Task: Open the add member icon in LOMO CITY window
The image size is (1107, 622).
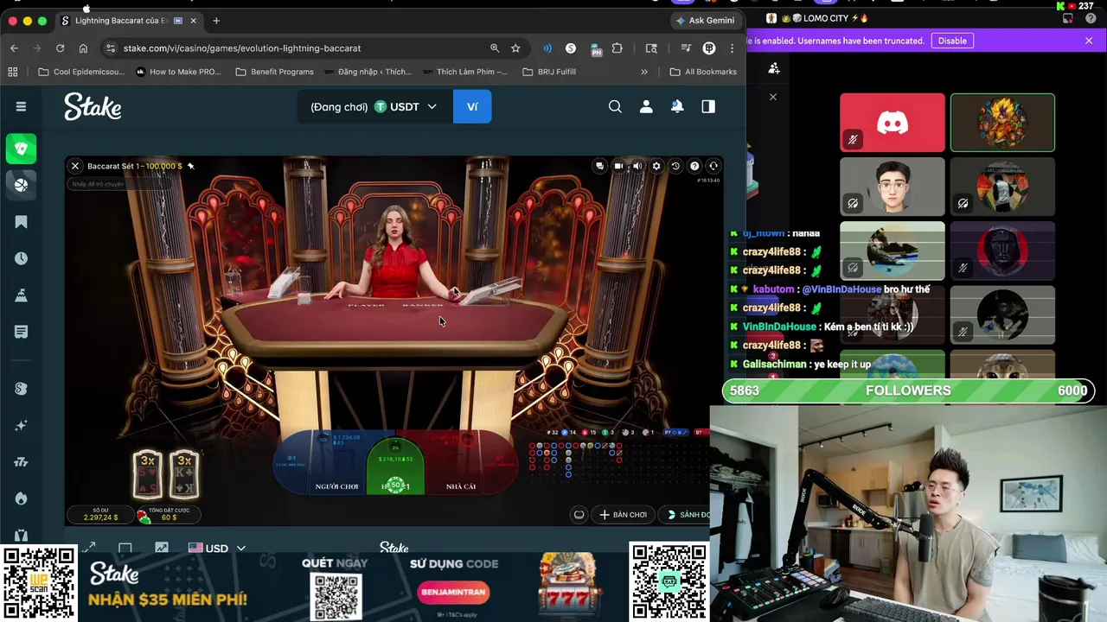Action: click(x=774, y=68)
